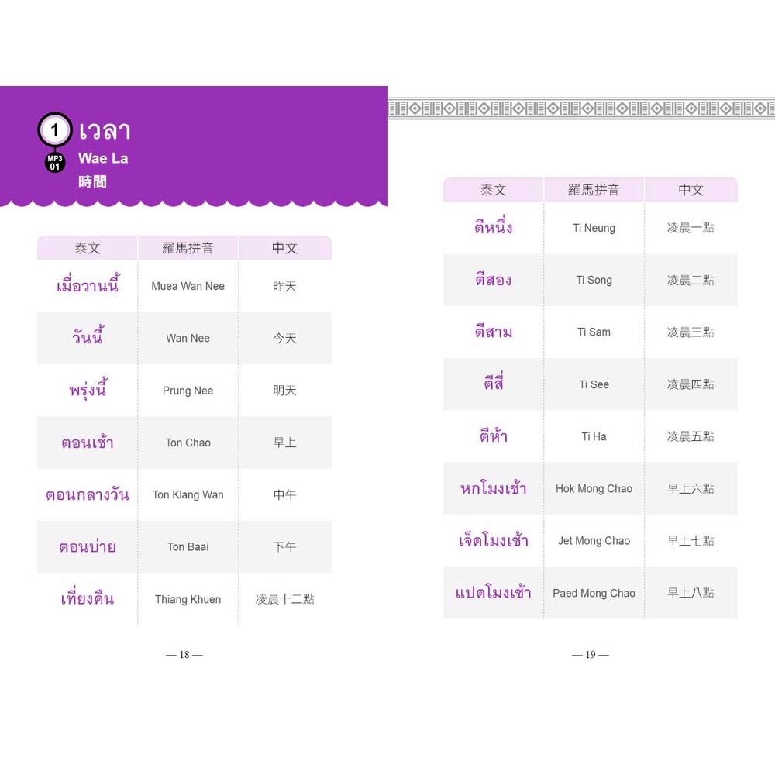Image resolution: width=775 pixels, height=775 pixels.
Task: Click the Prung Nee romanization cell
Action: coord(188,391)
